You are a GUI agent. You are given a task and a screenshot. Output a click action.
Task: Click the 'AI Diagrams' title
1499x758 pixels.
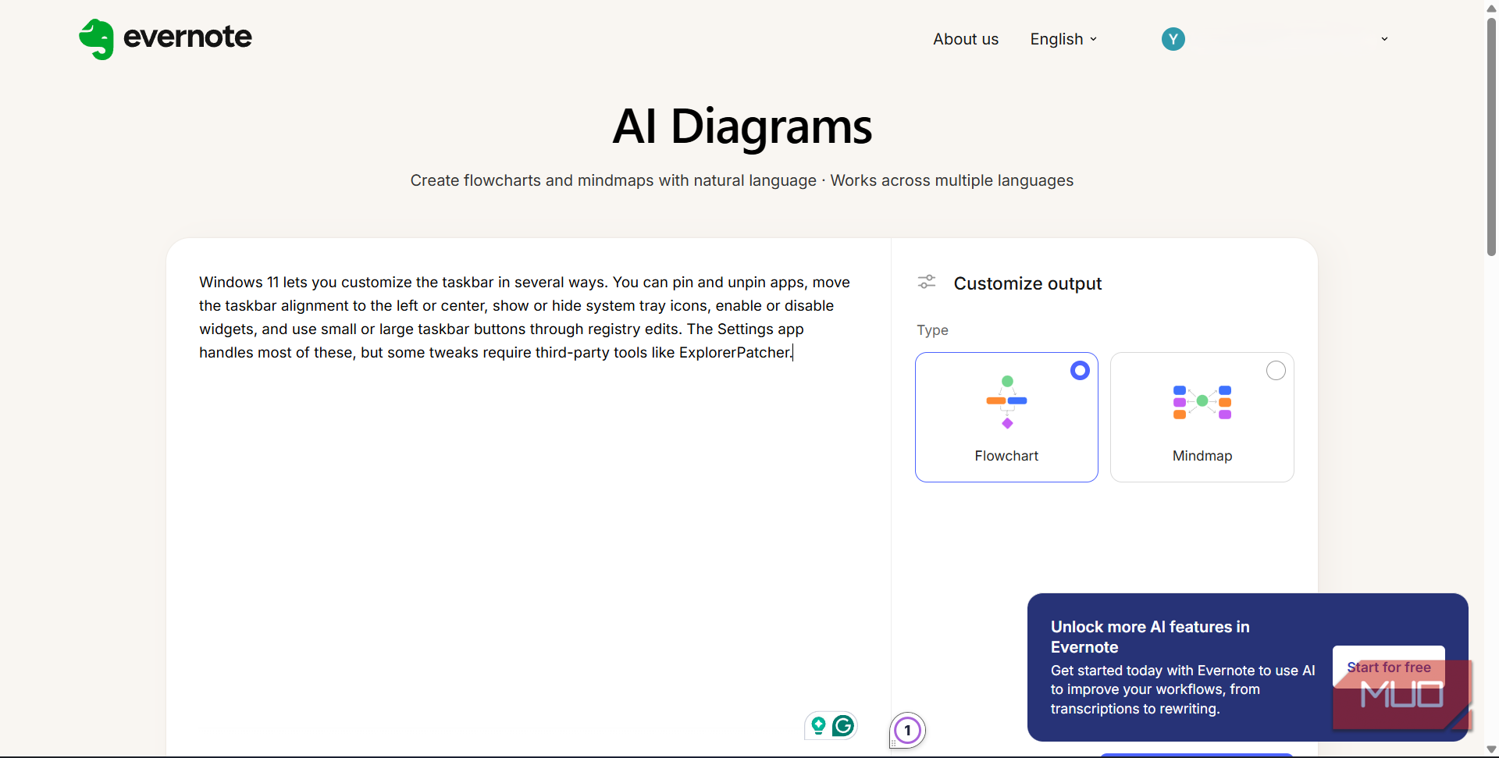click(742, 126)
